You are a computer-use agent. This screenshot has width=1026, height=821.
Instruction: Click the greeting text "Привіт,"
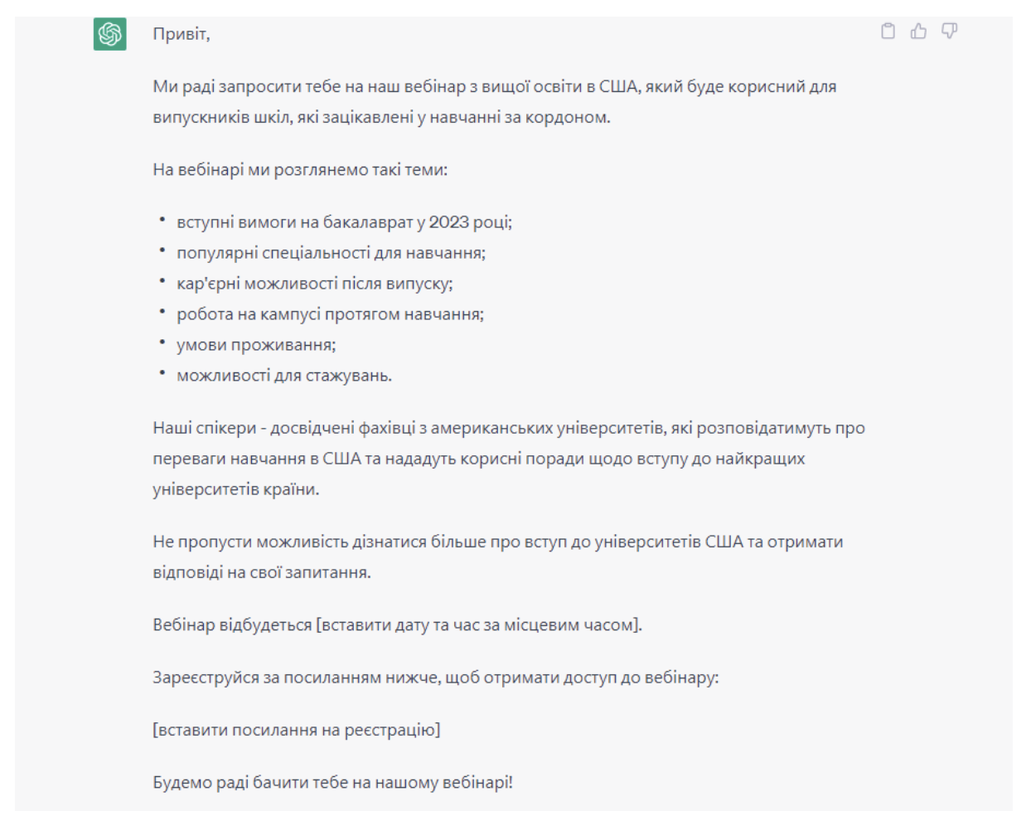(181, 34)
